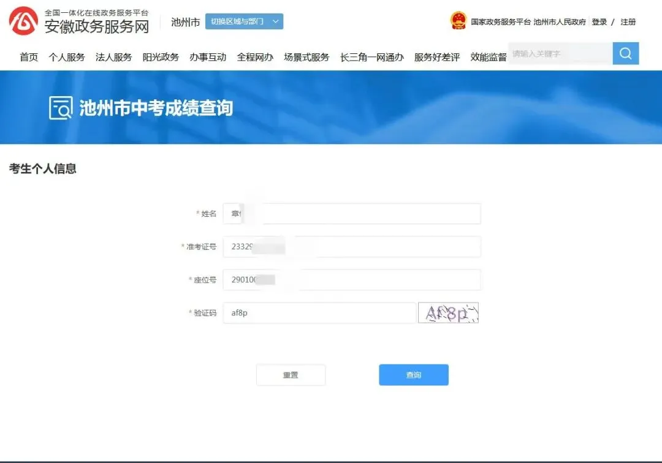The height and width of the screenshot is (463, 662).
Task: Click the 注册 link
Action: coord(628,22)
